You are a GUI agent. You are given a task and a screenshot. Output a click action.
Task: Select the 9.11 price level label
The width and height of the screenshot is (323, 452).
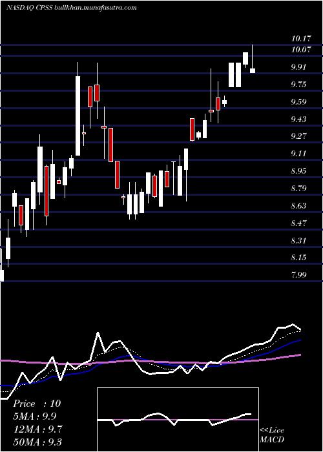point(298,154)
